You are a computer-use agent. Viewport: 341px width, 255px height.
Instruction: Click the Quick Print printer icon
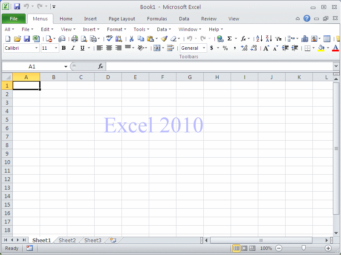(75, 39)
